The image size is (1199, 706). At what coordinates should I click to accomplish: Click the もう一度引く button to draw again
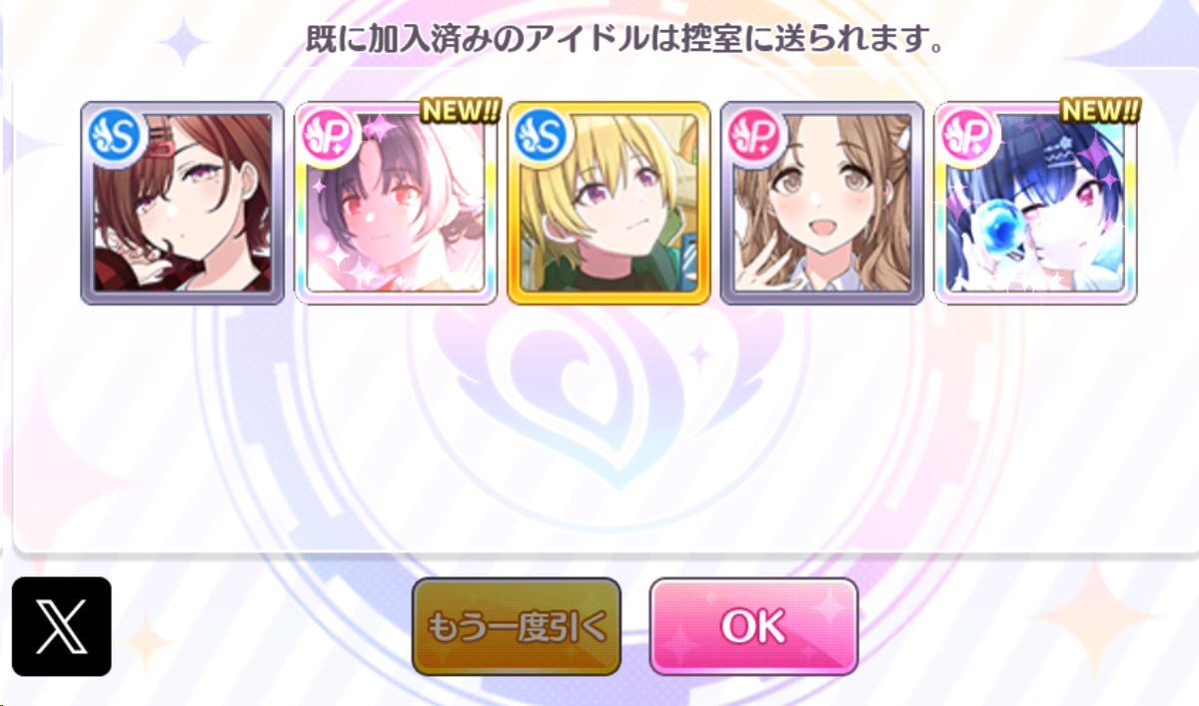tap(517, 627)
